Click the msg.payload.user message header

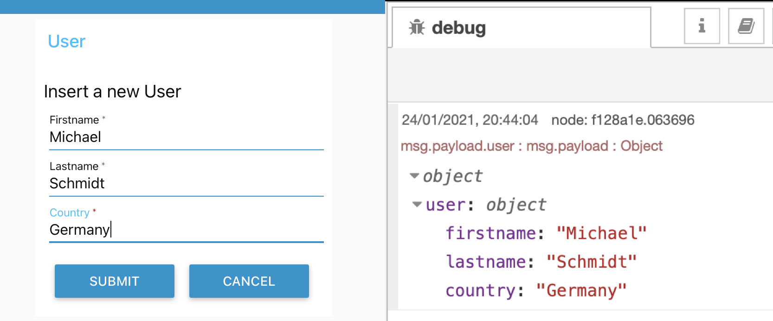pos(532,146)
